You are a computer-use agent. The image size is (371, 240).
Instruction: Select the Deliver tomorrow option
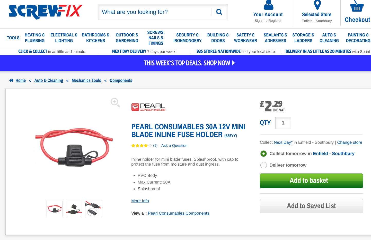[263, 165]
